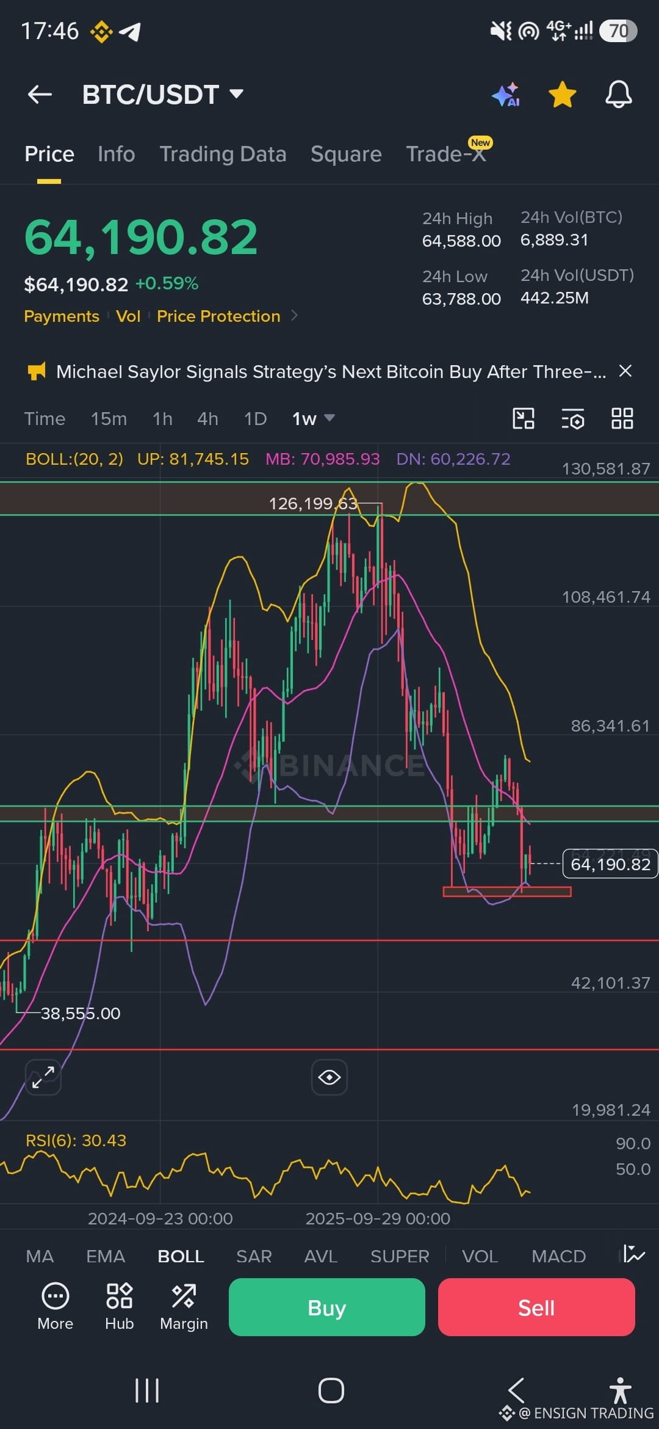This screenshot has height=1429, width=659.
Task: Tap the back arrow at top left
Action: tap(40, 95)
